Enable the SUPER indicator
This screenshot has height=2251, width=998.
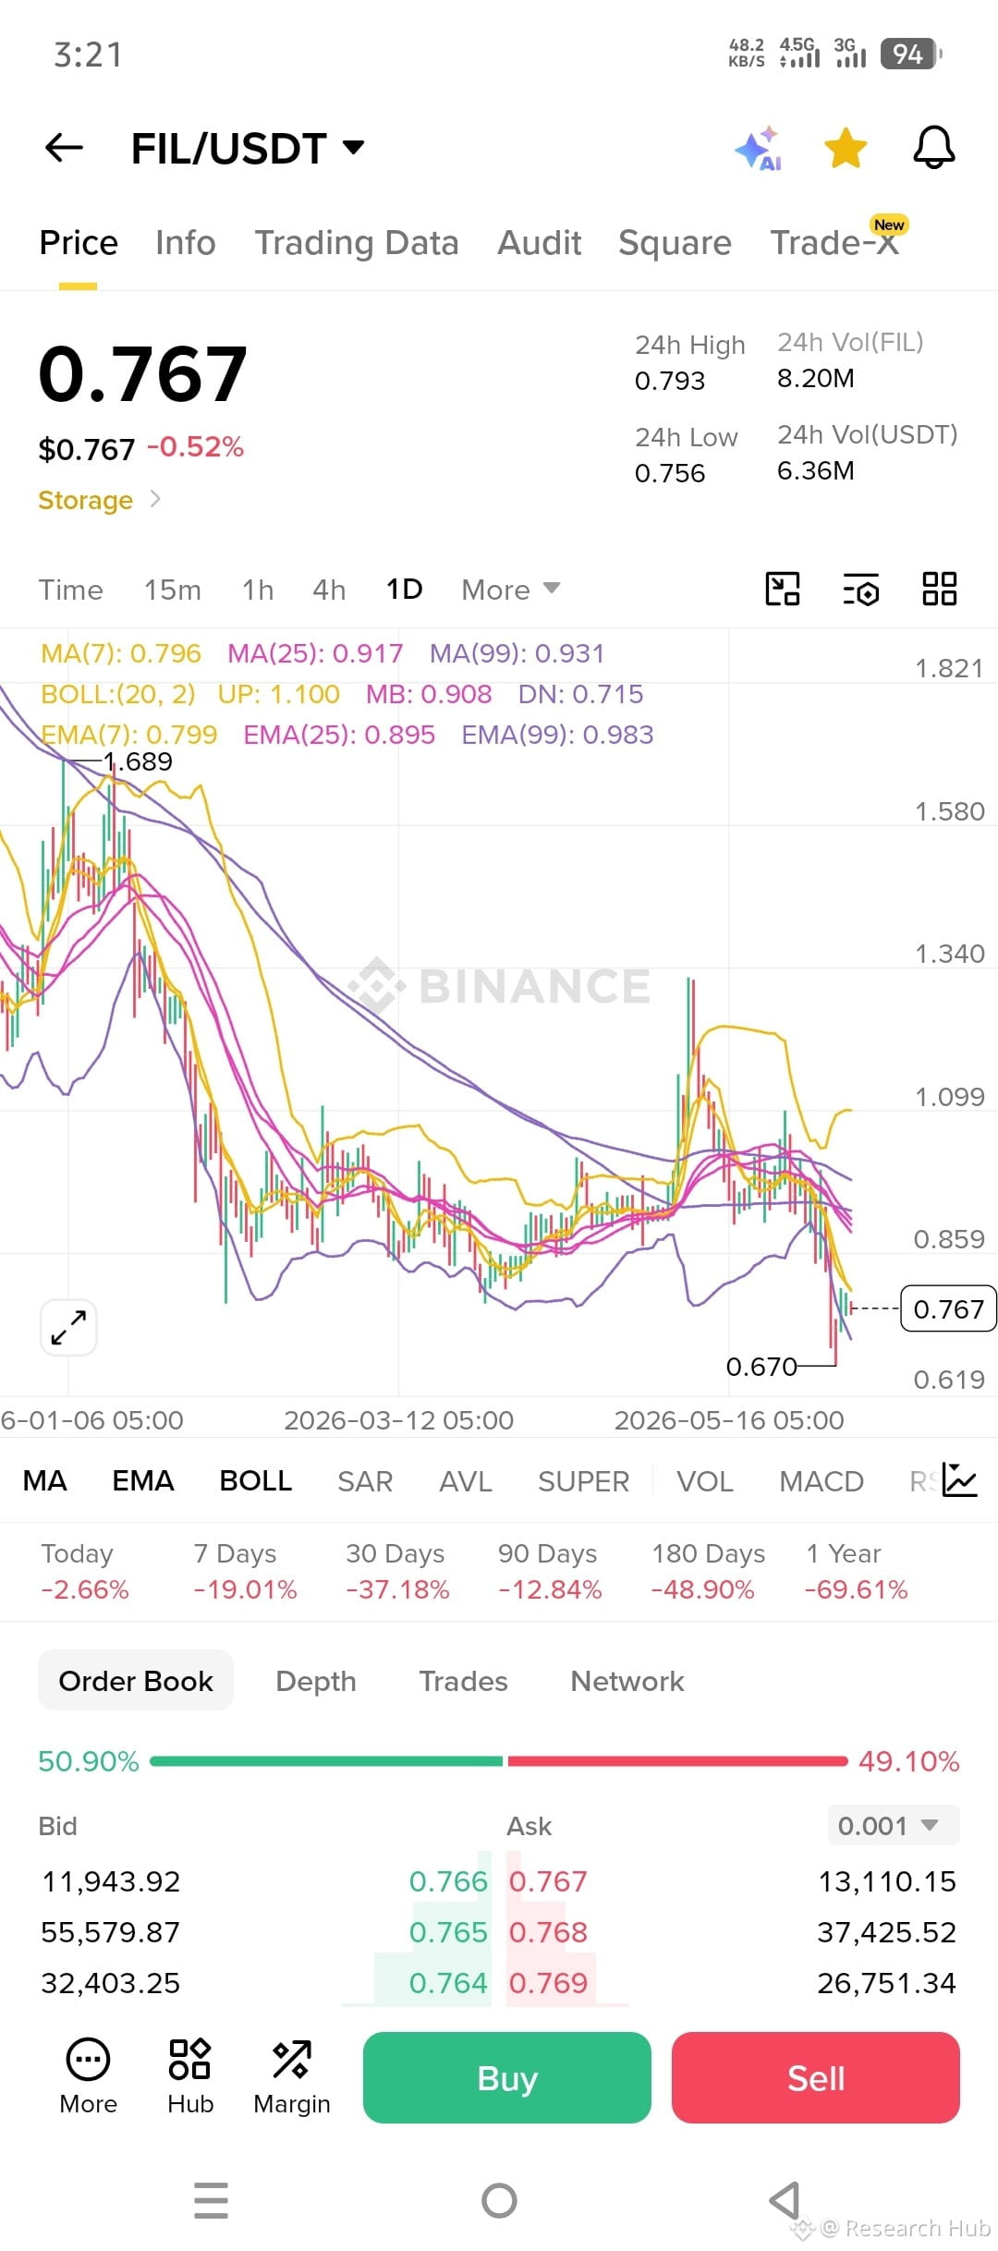(583, 1481)
